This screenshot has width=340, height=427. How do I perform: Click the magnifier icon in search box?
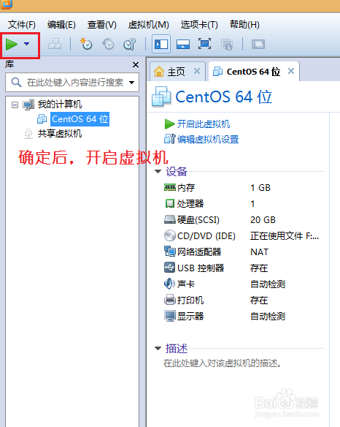point(16,82)
